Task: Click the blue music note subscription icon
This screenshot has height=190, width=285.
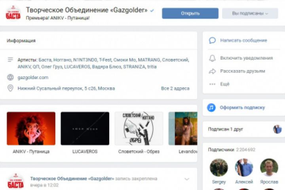Action: pyautogui.click(x=211, y=107)
